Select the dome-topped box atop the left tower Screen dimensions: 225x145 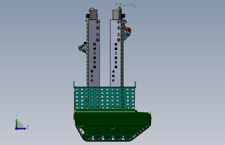[93, 14]
